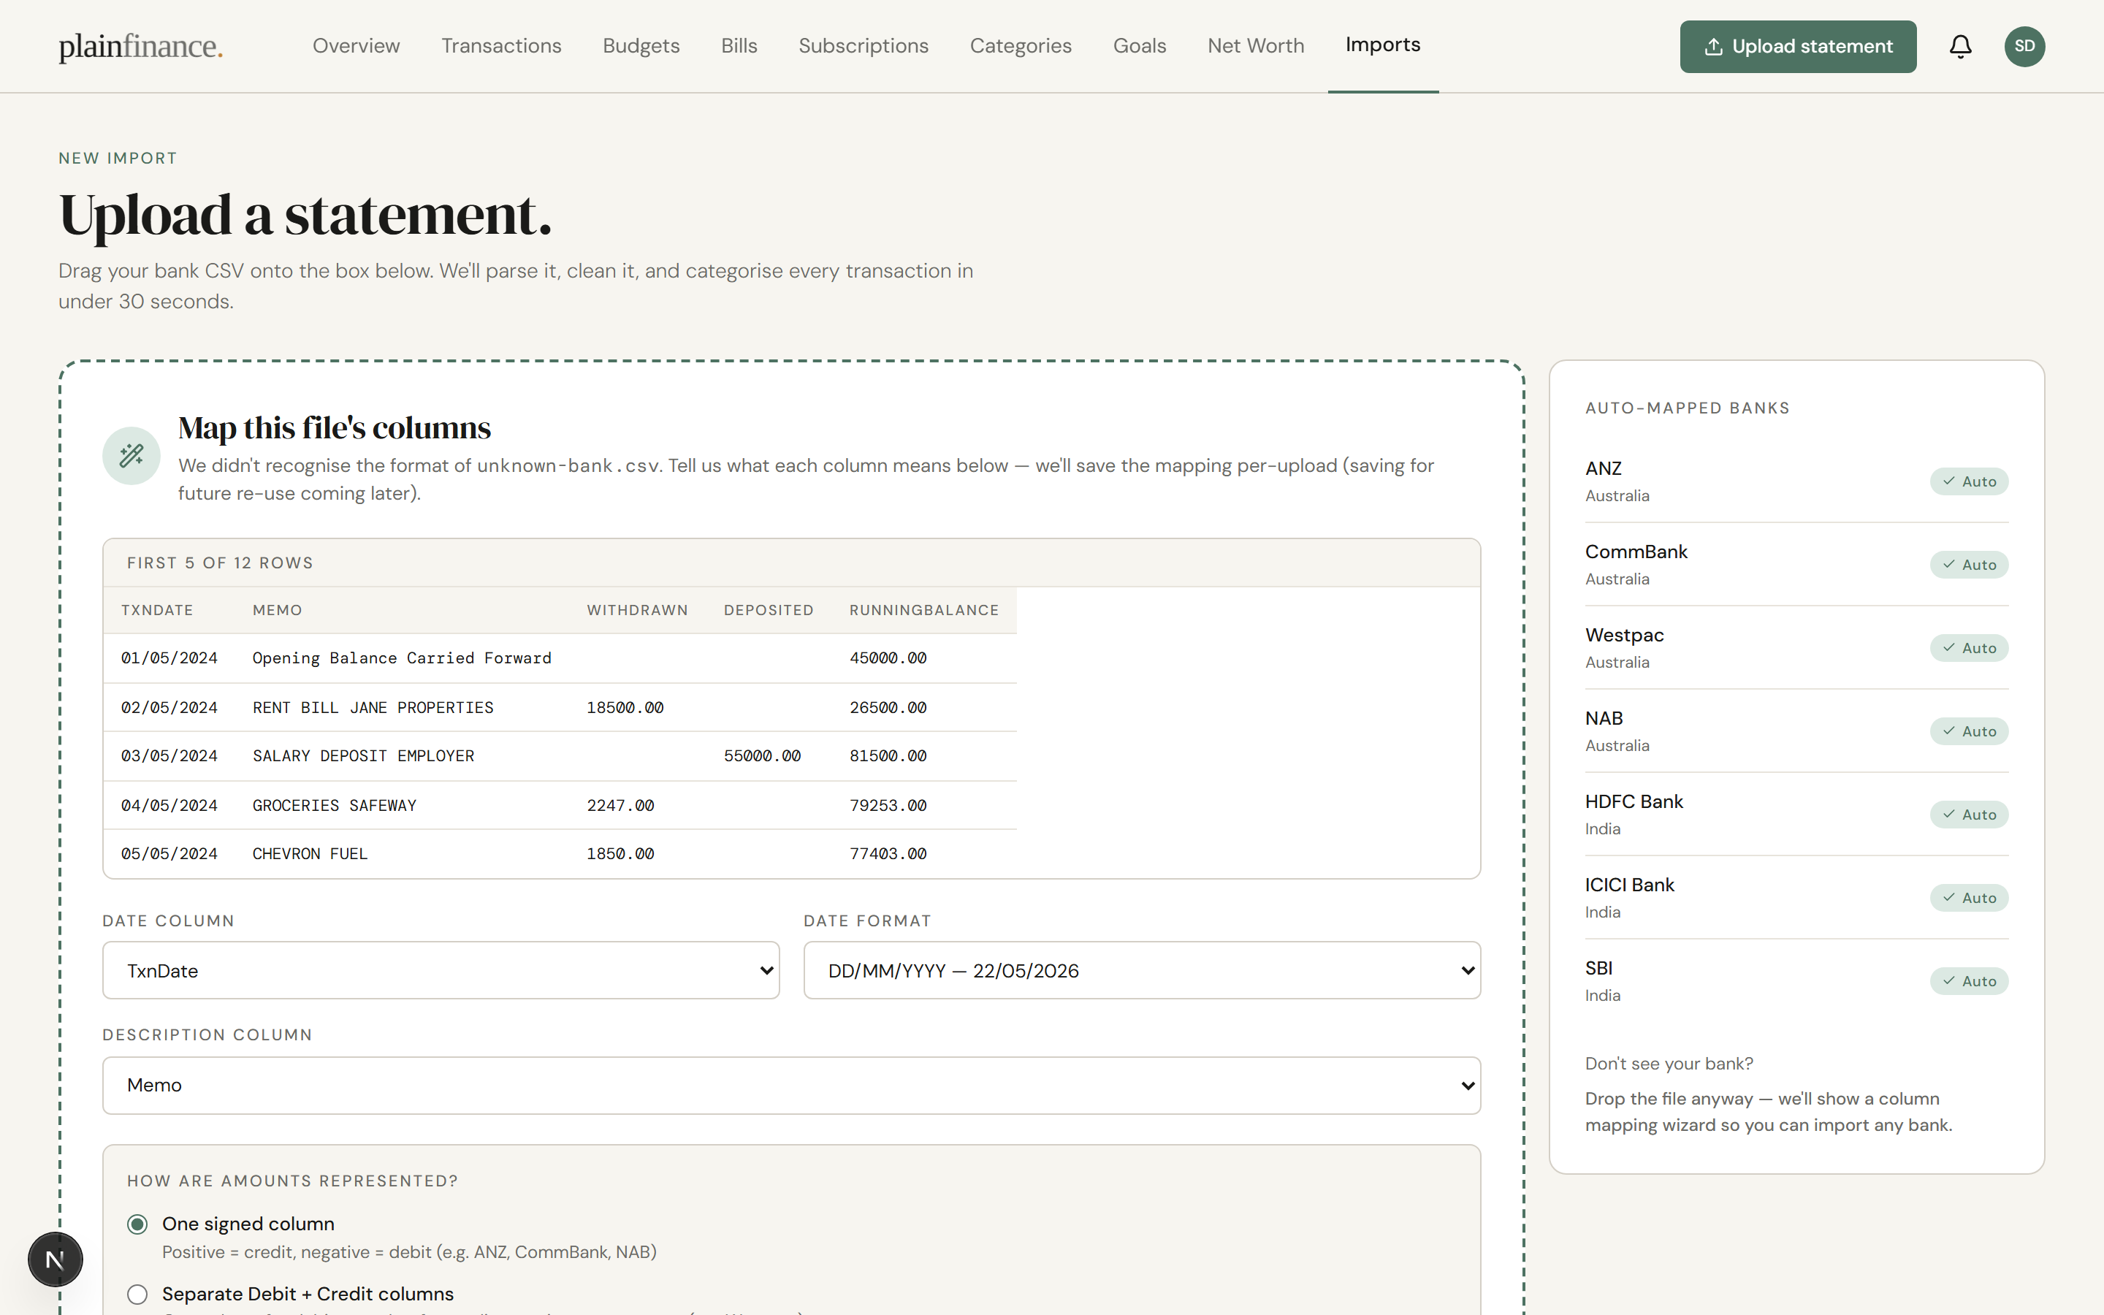Click the magic wand mapping icon
2104x1315 pixels.
pos(131,455)
